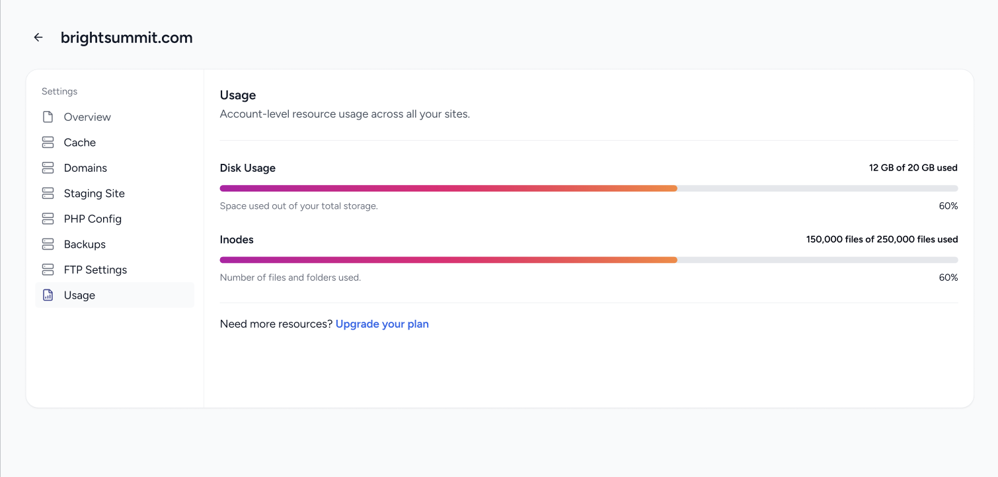
Task: Click the Cache server icon in sidebar
Action: point(48,143)
